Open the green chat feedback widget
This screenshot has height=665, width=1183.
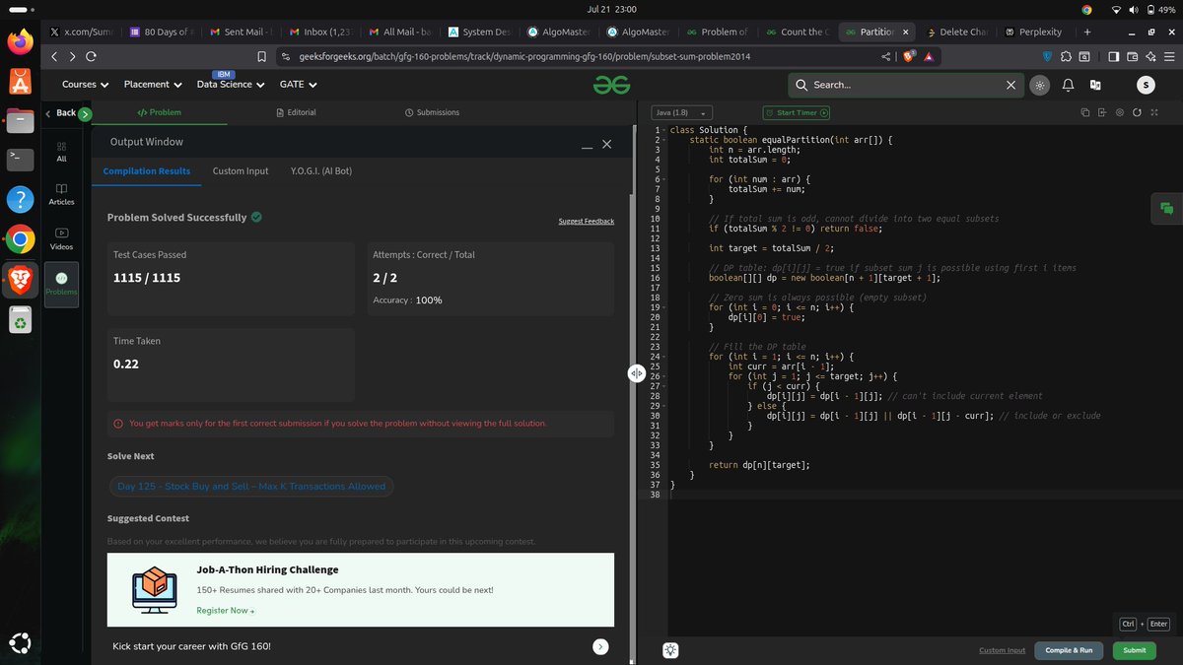pos(1166,208)
